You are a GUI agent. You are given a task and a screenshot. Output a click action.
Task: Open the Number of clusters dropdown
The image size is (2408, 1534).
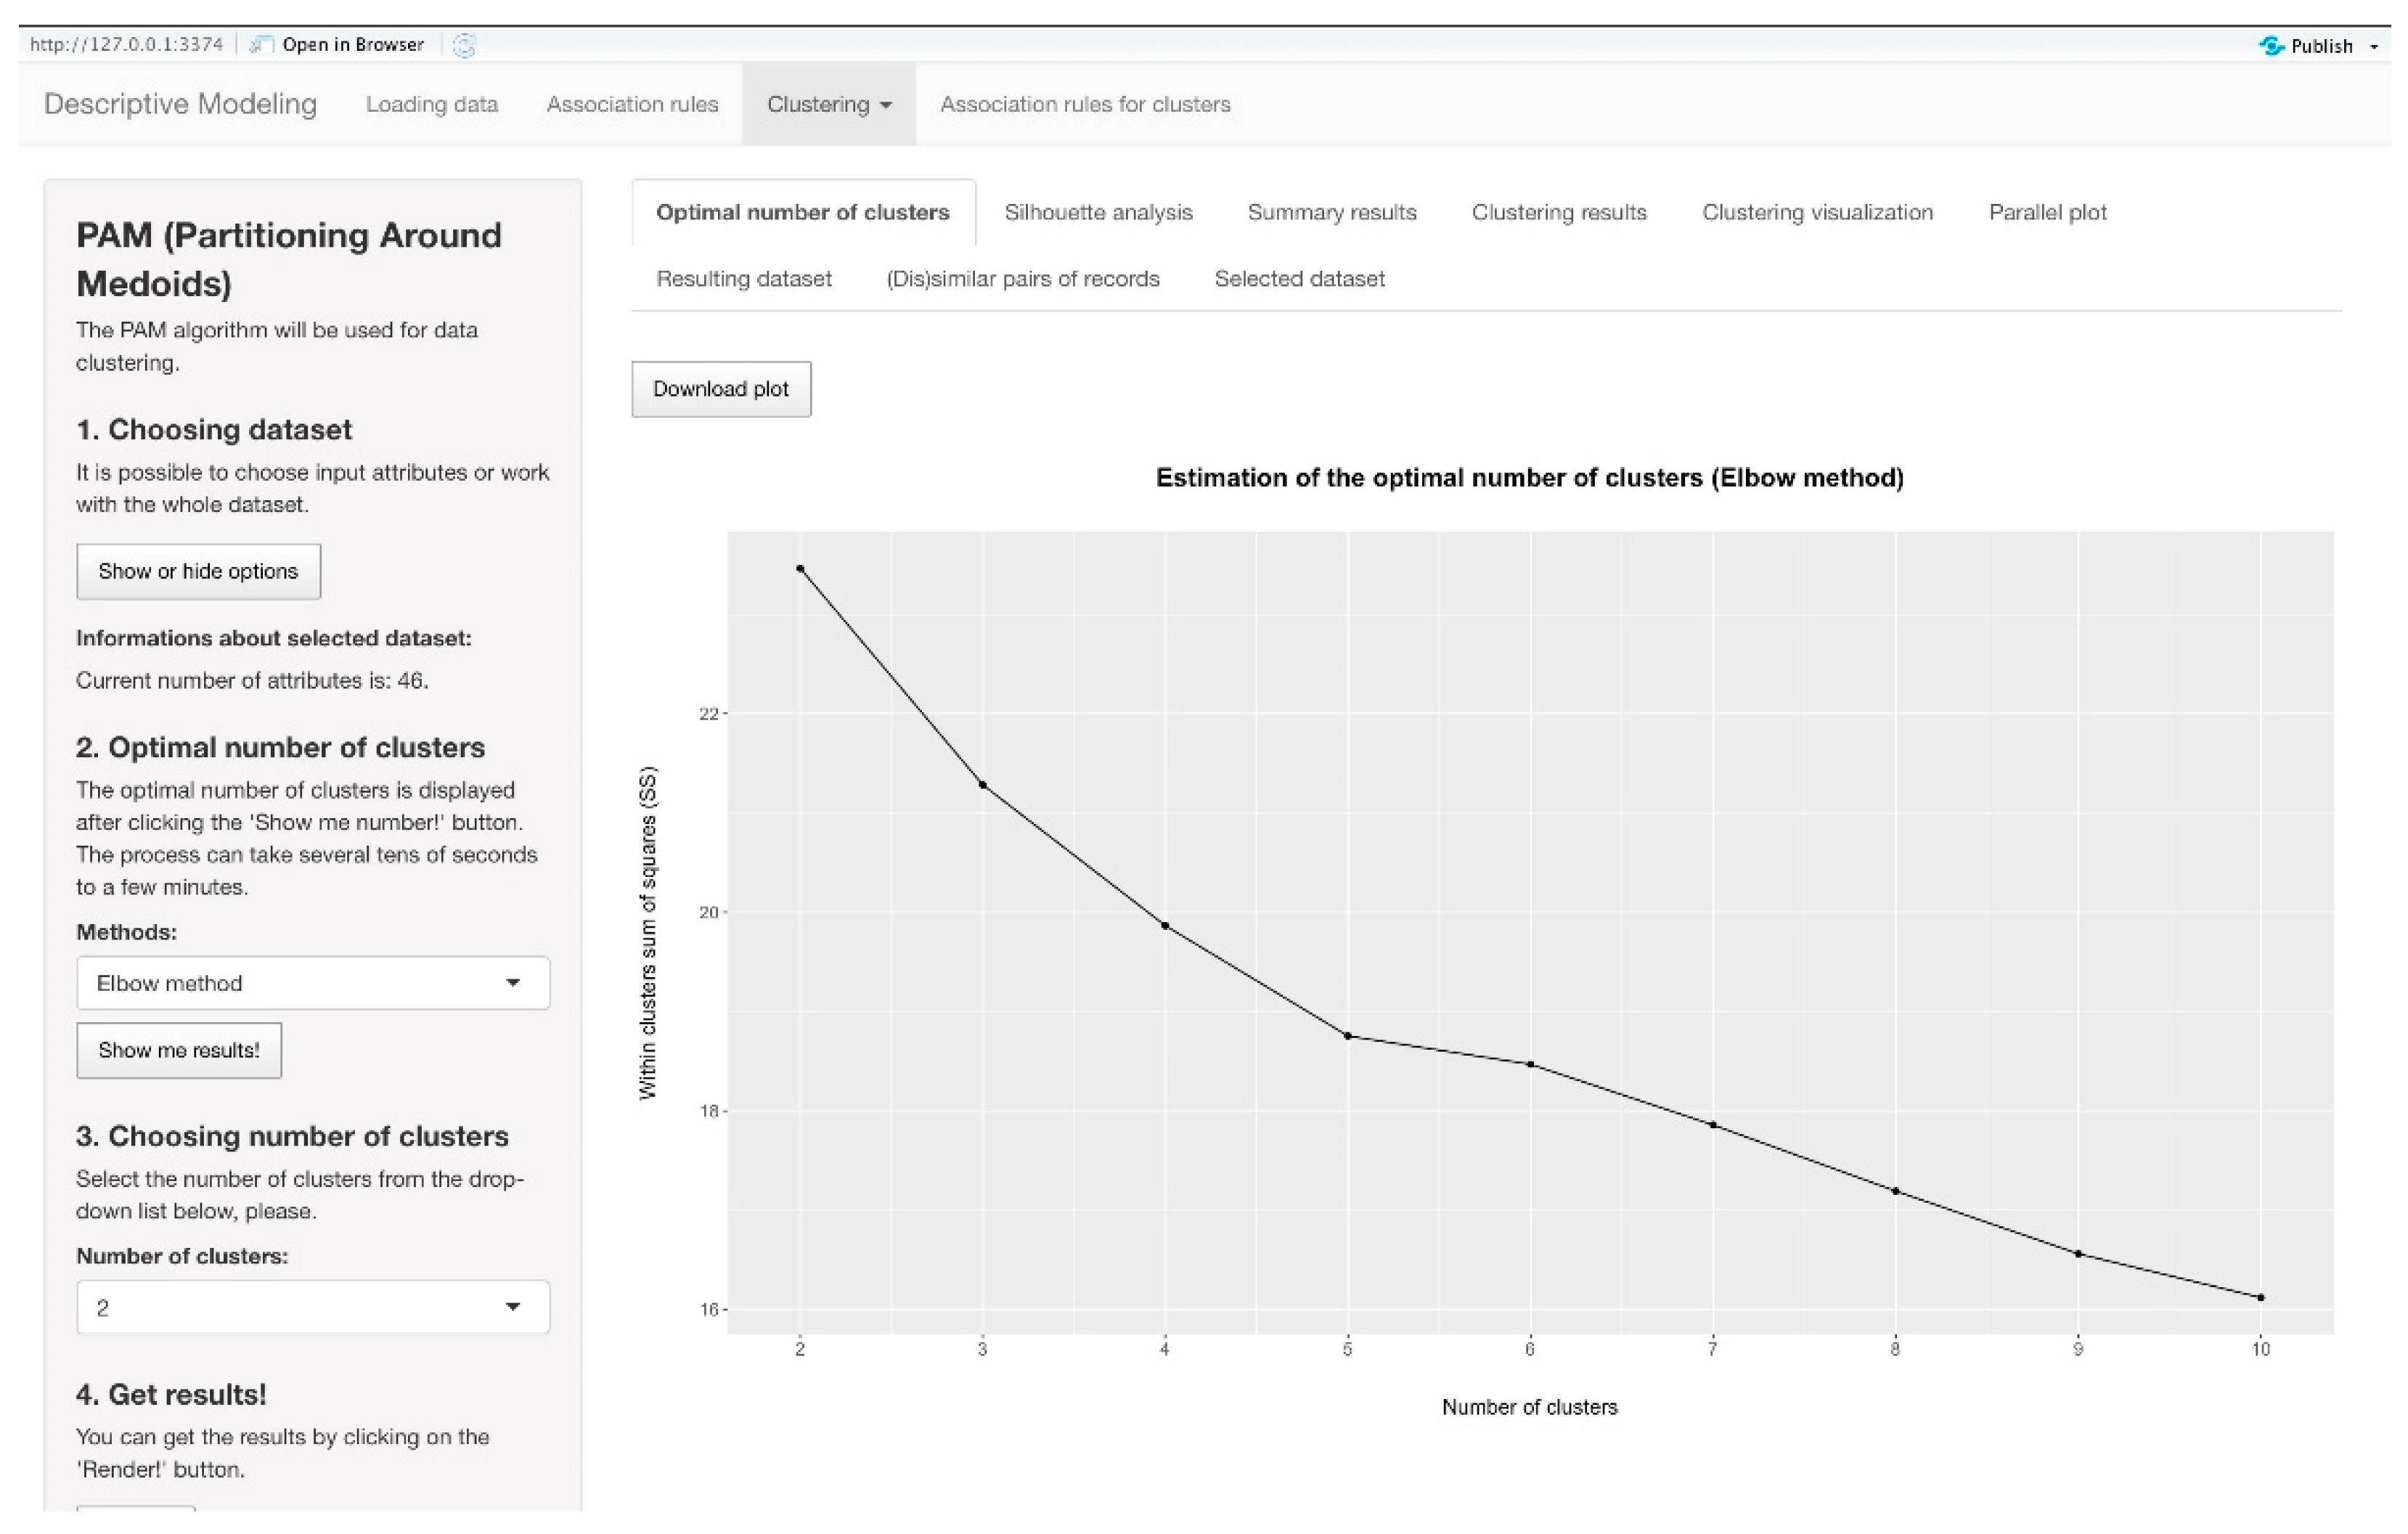tap(312, 1307)
